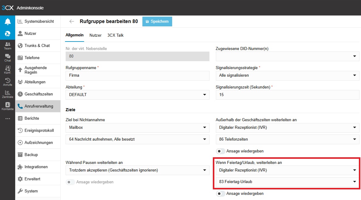Click the Speichern save button

(157, 22)
